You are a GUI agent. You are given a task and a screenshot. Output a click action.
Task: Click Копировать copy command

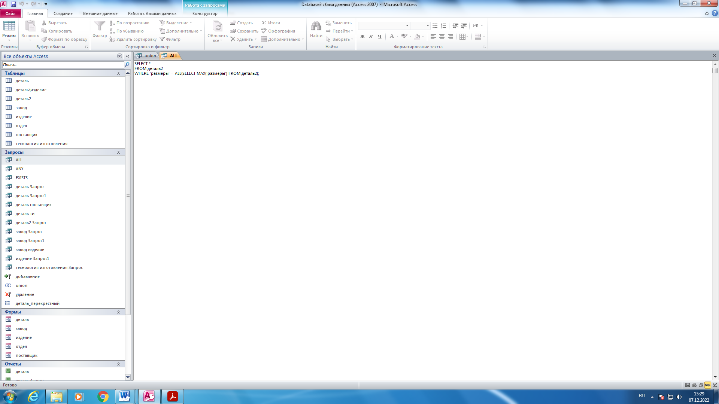click(57, 31)
